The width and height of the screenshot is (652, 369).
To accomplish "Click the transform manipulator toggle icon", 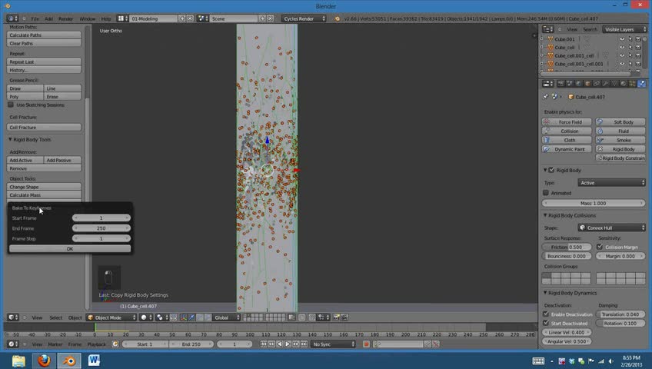I will pyautogui.click(x=183, y=317).
